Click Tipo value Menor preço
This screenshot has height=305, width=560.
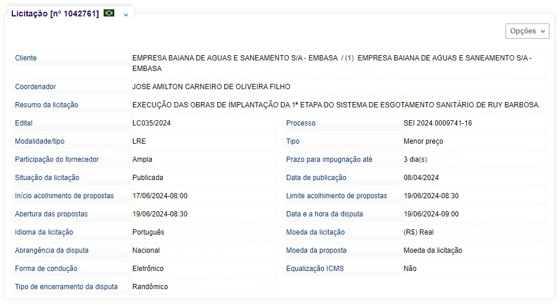click(x=423, y=141)
